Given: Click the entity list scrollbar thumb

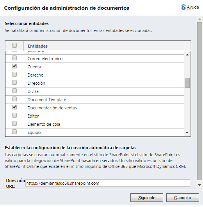Looking at the screenshot, I should 187,83.
